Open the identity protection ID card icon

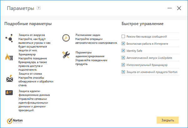[9, 93]
